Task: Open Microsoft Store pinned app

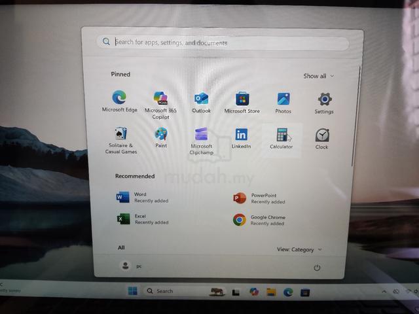Action: 242,103
